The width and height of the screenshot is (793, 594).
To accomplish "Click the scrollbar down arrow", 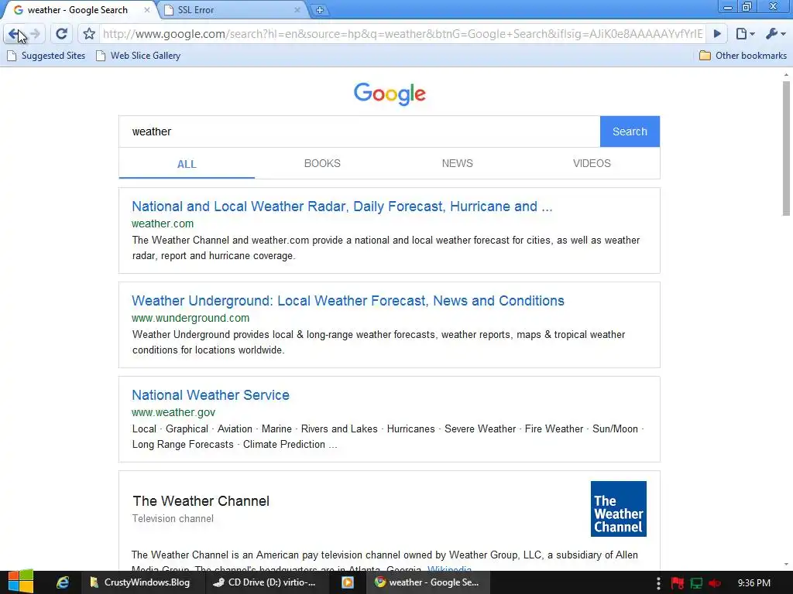I will point(786,565).
